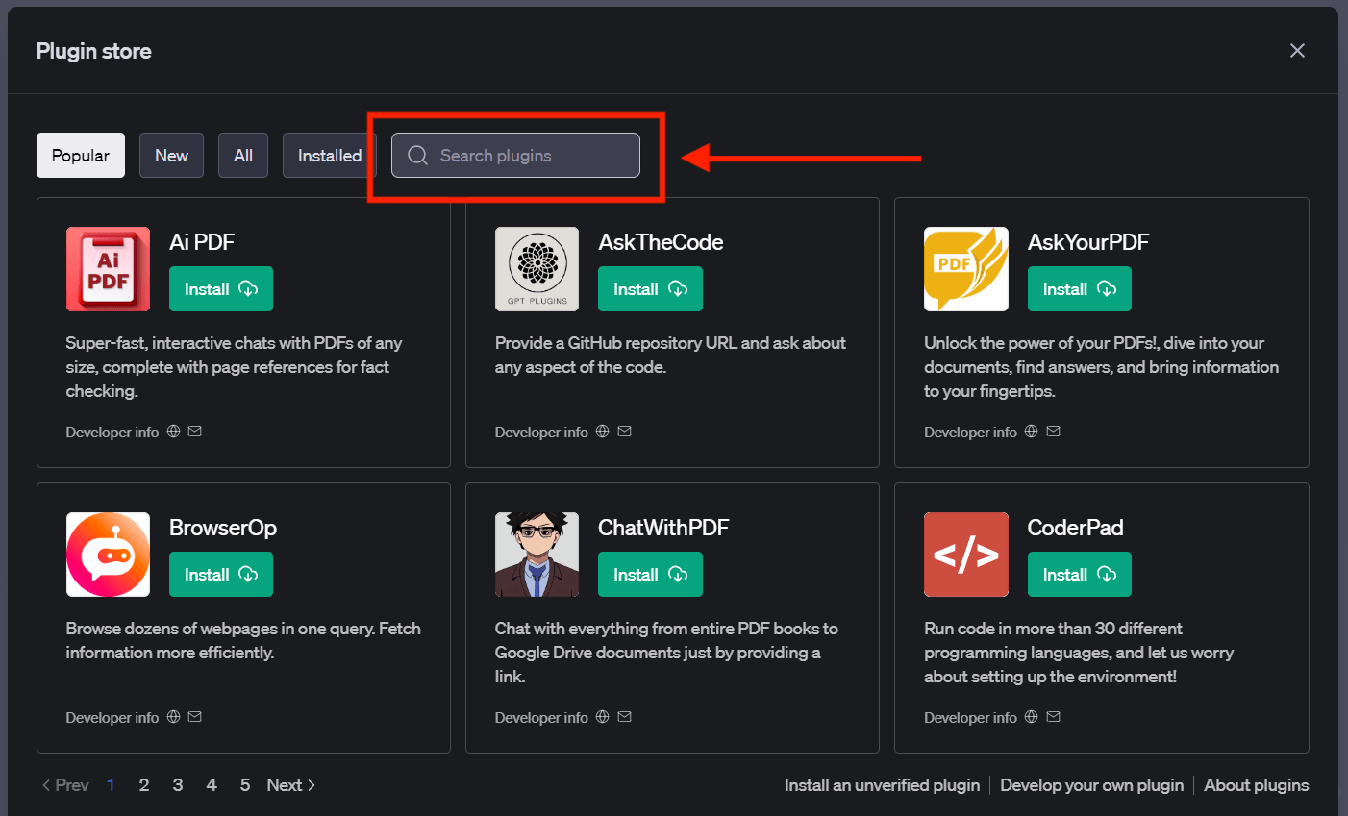Jump to page 5
The height and width of the screenshot is (816, 1348).
pos(245,785)
